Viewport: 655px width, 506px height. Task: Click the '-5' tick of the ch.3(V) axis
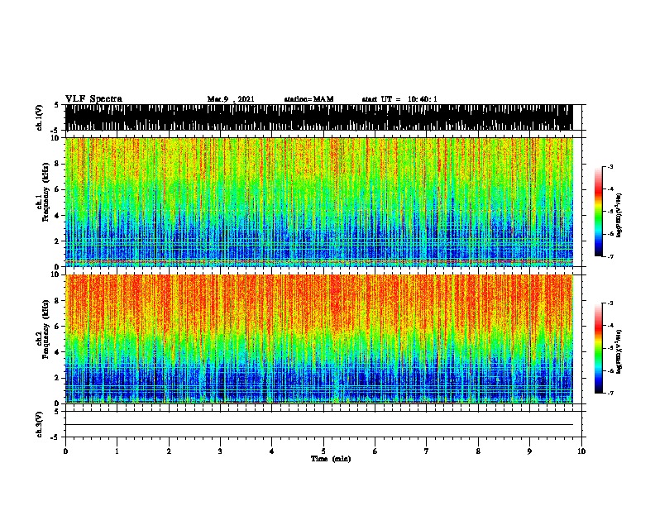[x=55, y=437]
